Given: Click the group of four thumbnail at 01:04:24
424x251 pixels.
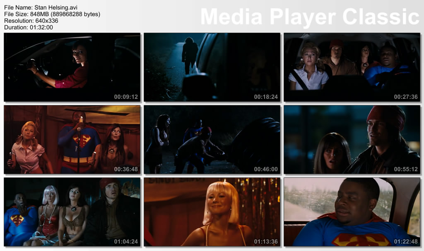Looking at the screenshot, I should [72, 212].
